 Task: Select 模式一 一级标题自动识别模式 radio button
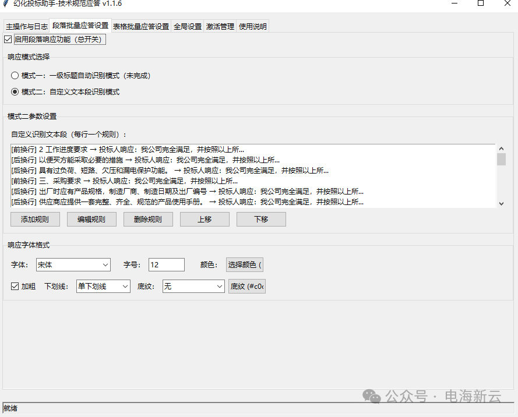click(x=15, y=76)
